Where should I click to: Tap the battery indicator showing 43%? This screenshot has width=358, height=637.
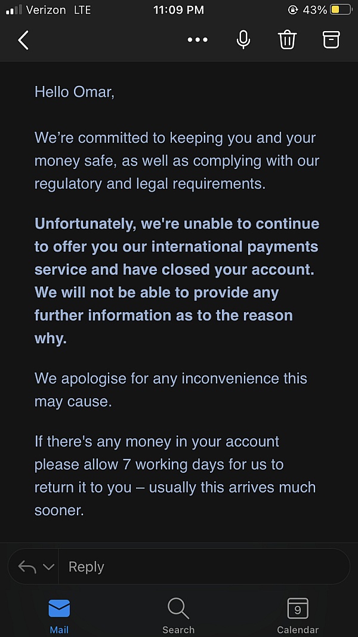[x=327, y=10]
